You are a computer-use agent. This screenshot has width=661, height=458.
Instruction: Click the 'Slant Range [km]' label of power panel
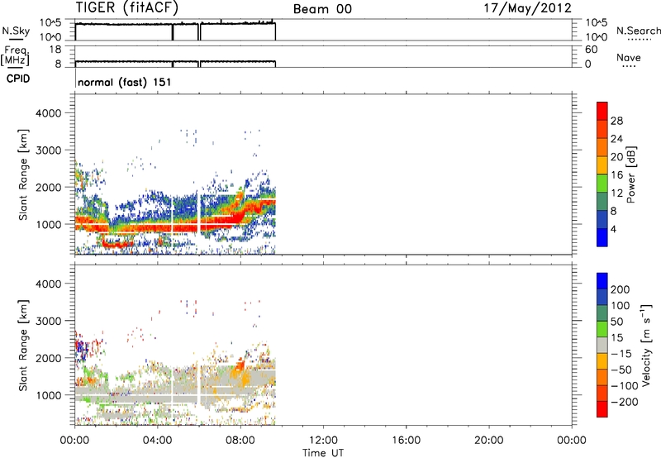click(23, 174)
